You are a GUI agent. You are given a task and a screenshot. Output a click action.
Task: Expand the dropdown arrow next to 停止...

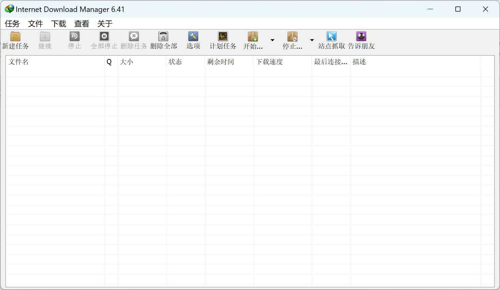[312, 40]
